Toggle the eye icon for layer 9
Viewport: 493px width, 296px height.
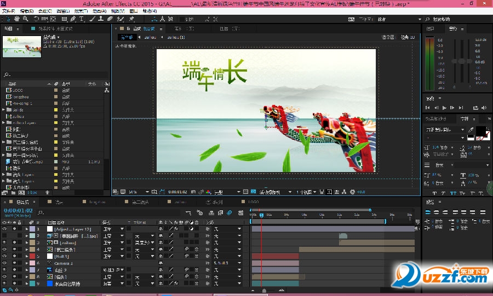(x=5, y=283)
